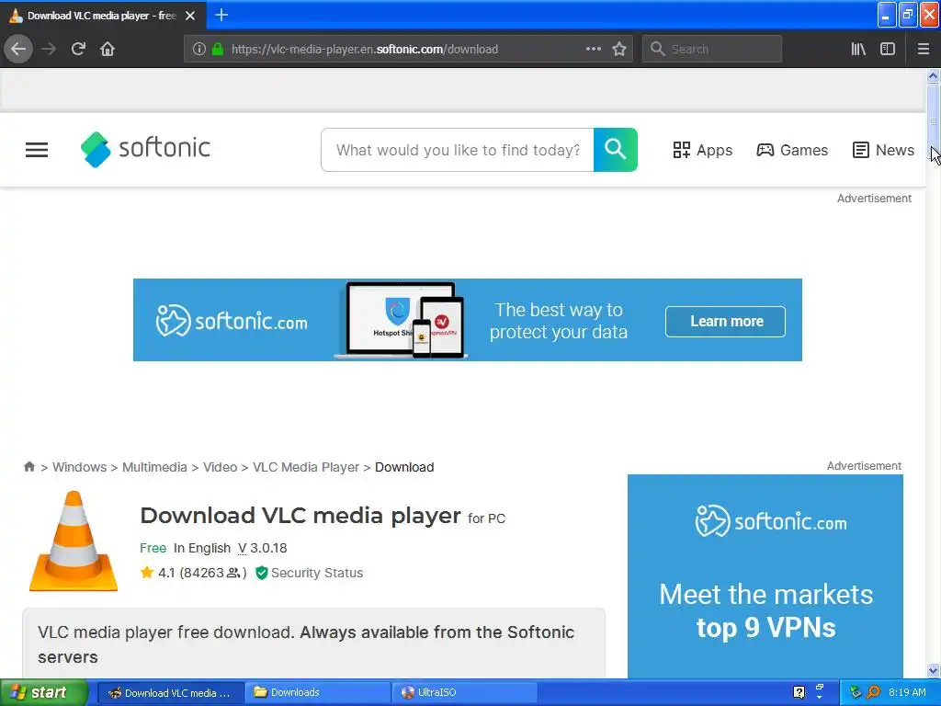Go back with the browser back arrow
Viewport: 941px width, 706px height.
coord(18,49)
